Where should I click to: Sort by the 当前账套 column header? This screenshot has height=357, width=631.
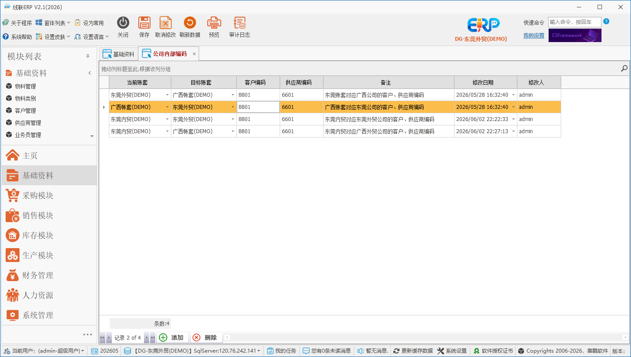pyautogui.click(x=140, y=82)
